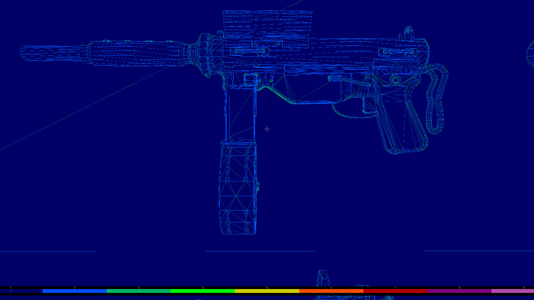Select the dark navy first legend segment
534x300 pixels.
tap(21, 291)
